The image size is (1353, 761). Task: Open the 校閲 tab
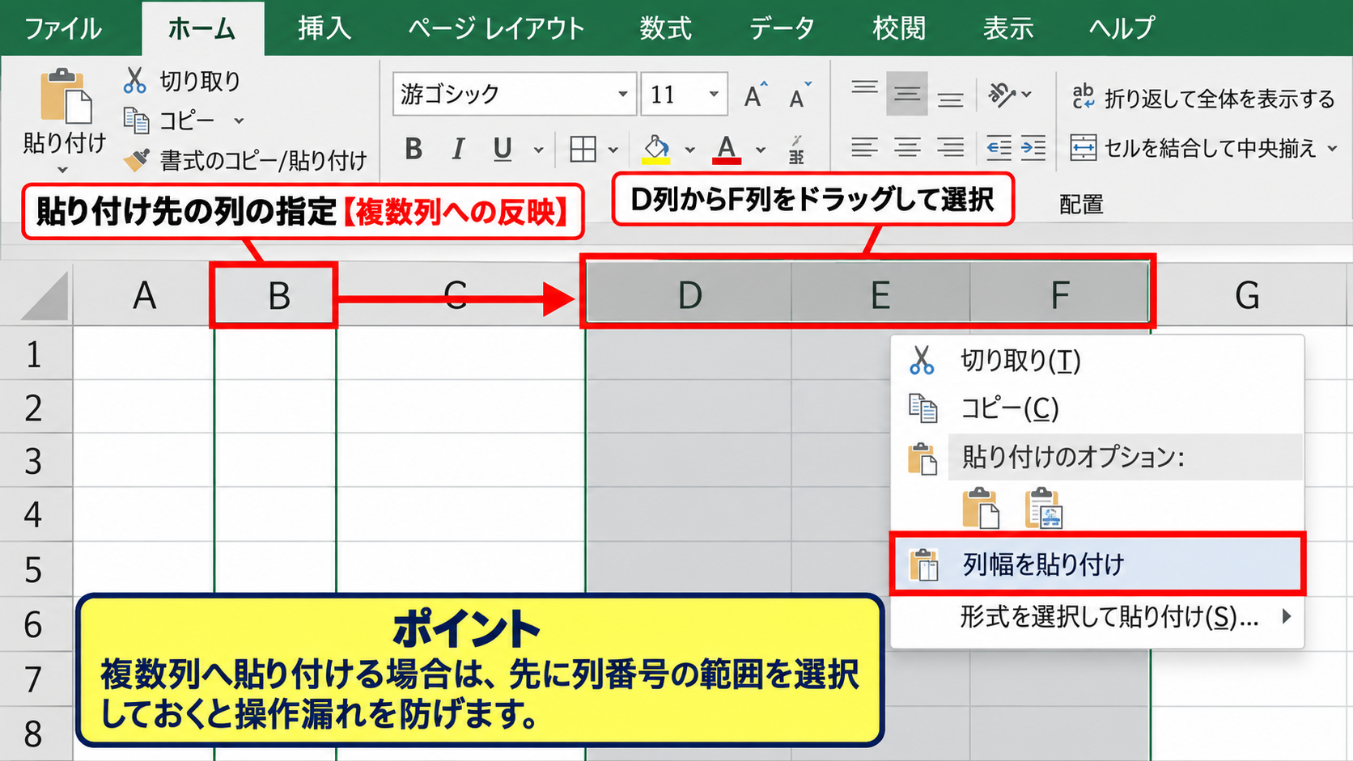[x=899, y=28]
